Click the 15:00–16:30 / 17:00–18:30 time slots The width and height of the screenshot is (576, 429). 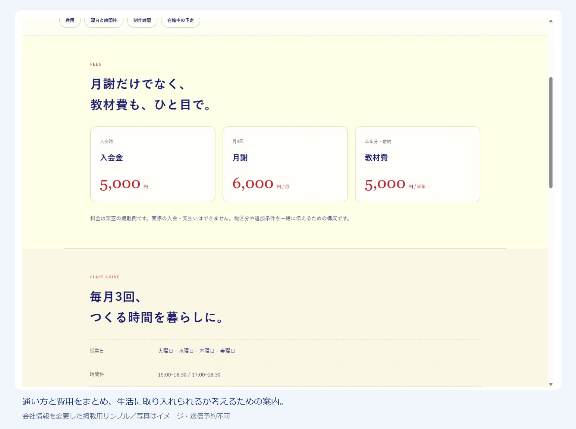pyautogui.click(x=189, y=375)
